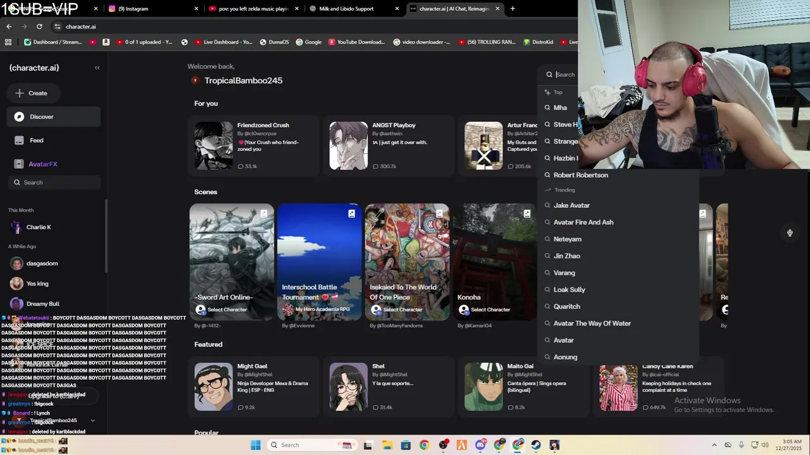The image size is (810, 455).
Task: Open the Dashboard / Stream bookmark
Action: point(53,42)
